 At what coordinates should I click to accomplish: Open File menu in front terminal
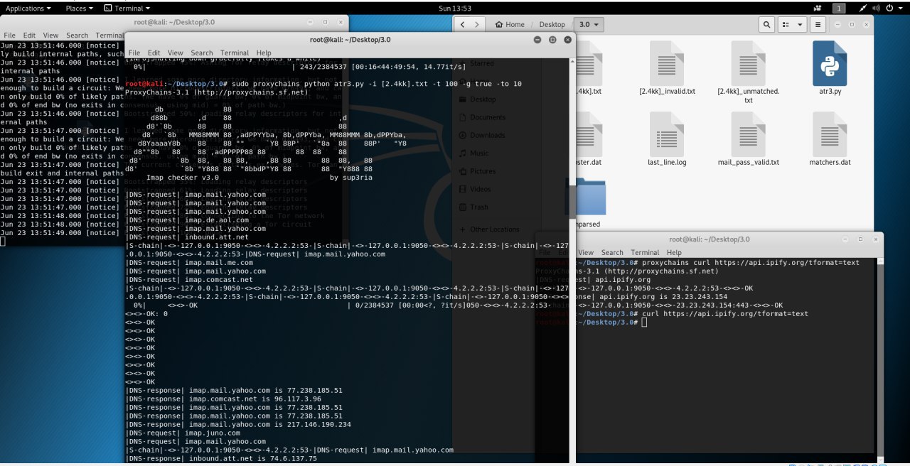[134, 53]
